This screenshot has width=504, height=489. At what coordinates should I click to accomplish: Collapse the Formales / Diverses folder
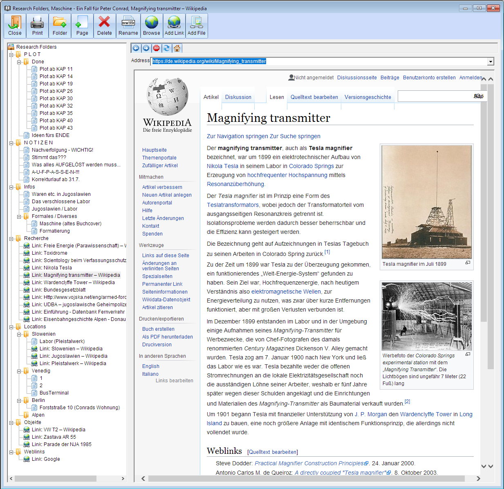[19, 216]
